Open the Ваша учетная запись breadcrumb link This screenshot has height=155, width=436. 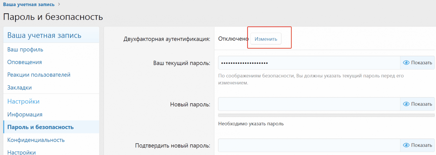(29, 4)
